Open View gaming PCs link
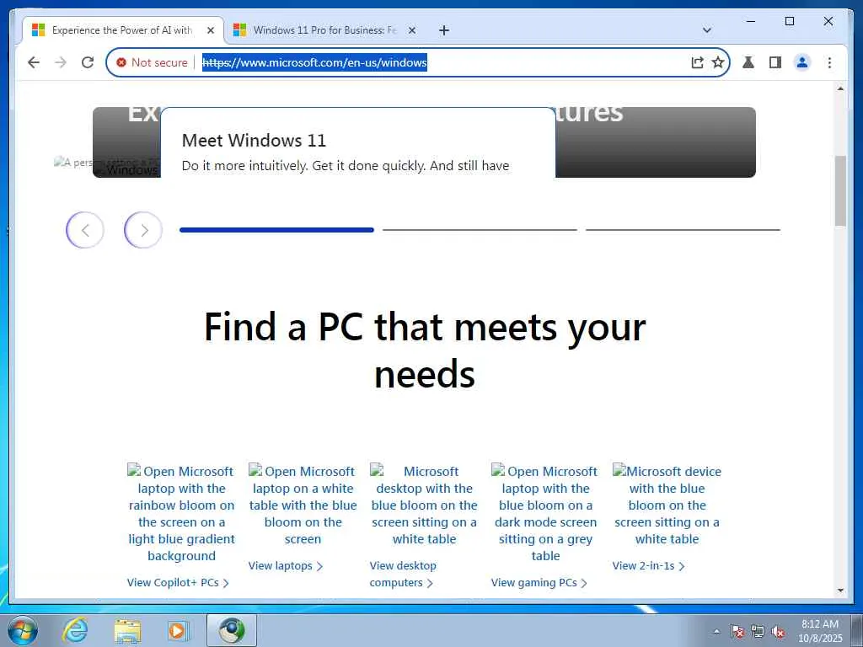The width and height of the screenshot is (863, 647). click(539, 583)
